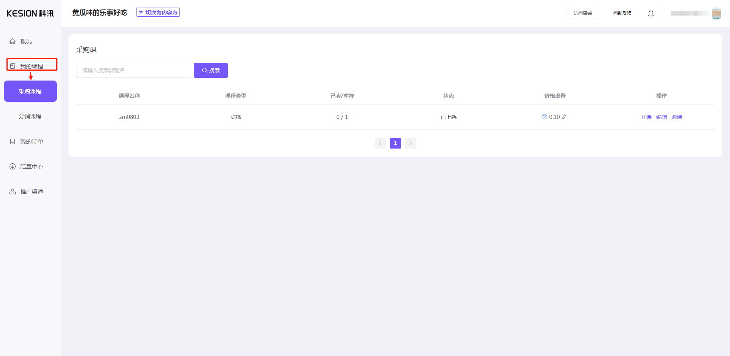Open 问题反馈 feedback link
This screenshot has height=356, width=730.
tap(622, 13)
